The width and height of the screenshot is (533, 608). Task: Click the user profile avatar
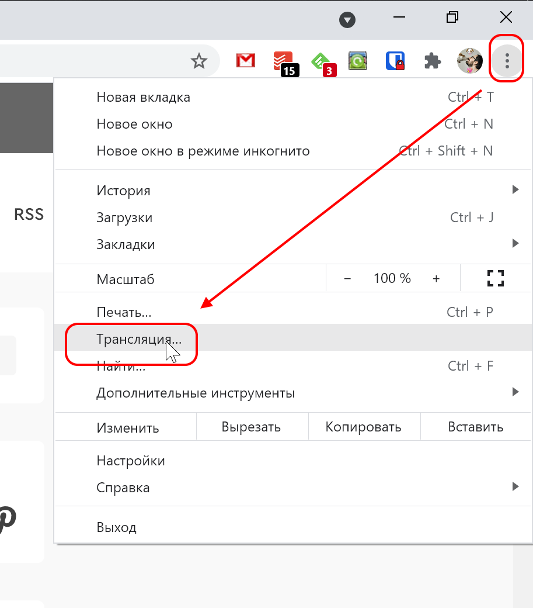[469, 61]
